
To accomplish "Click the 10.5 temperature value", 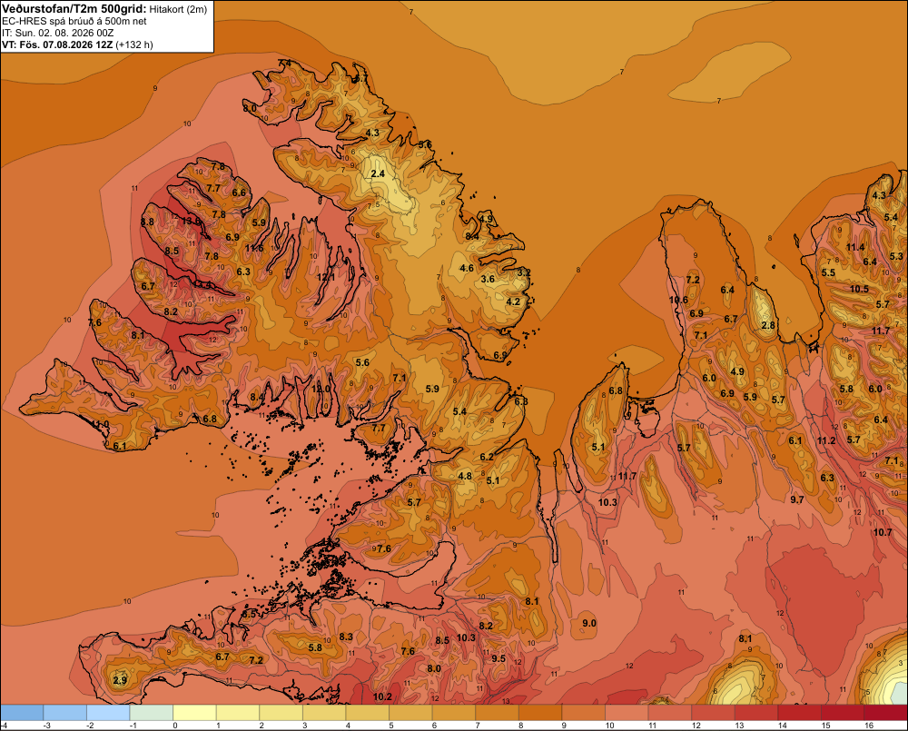I will pos(859,289).
